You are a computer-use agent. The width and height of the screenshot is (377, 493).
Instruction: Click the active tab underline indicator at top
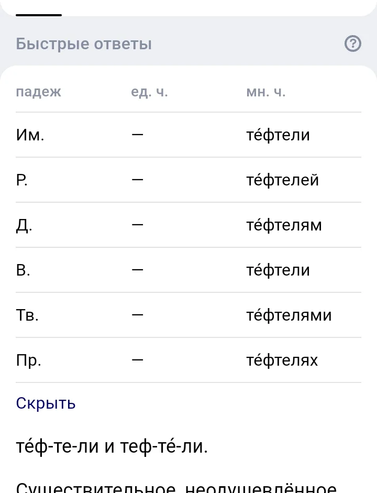39,15
